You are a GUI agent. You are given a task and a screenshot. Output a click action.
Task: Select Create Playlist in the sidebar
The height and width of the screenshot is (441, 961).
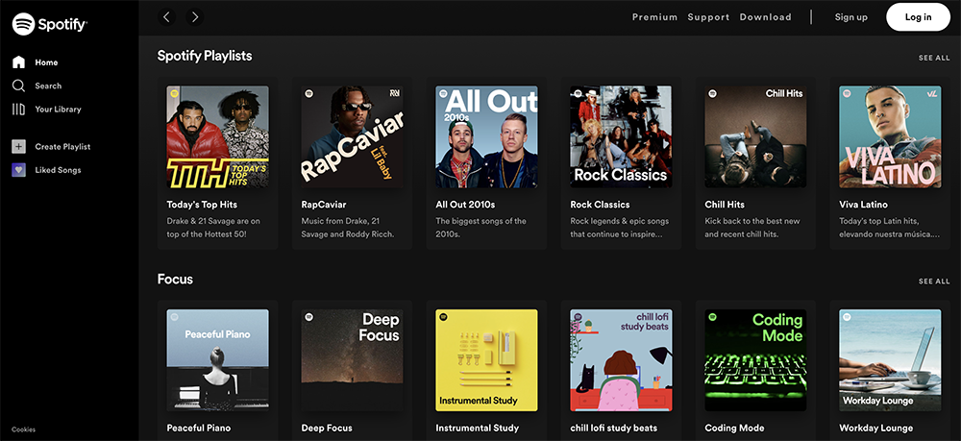coord(62,146)
